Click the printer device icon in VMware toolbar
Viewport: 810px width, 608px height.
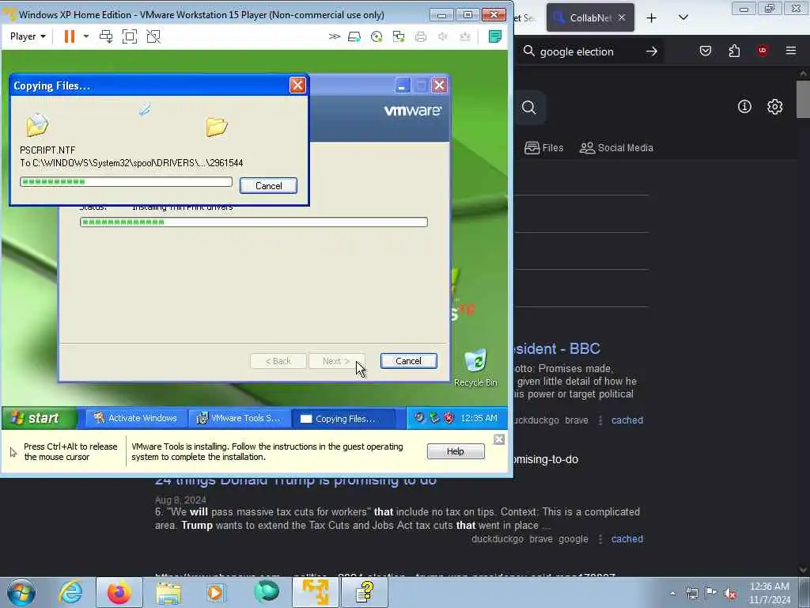coord(421,36)
